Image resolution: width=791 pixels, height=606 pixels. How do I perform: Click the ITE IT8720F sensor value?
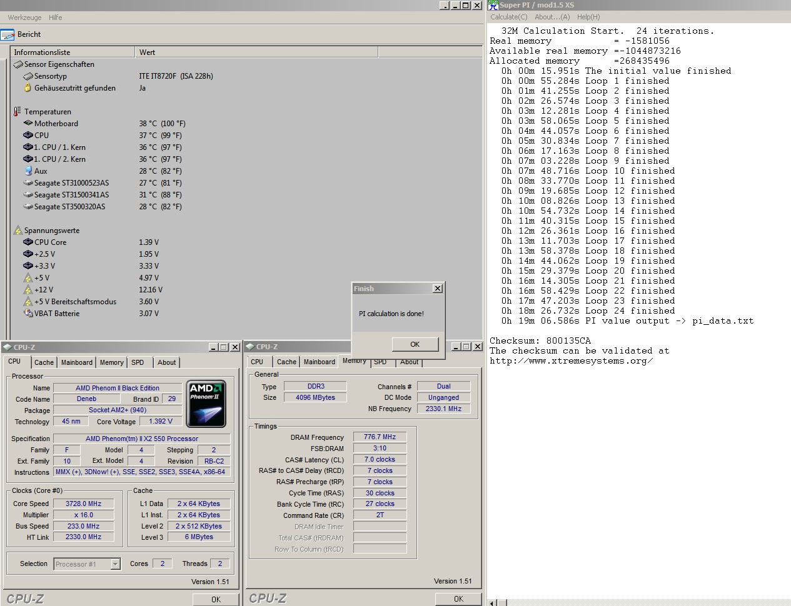176,76
